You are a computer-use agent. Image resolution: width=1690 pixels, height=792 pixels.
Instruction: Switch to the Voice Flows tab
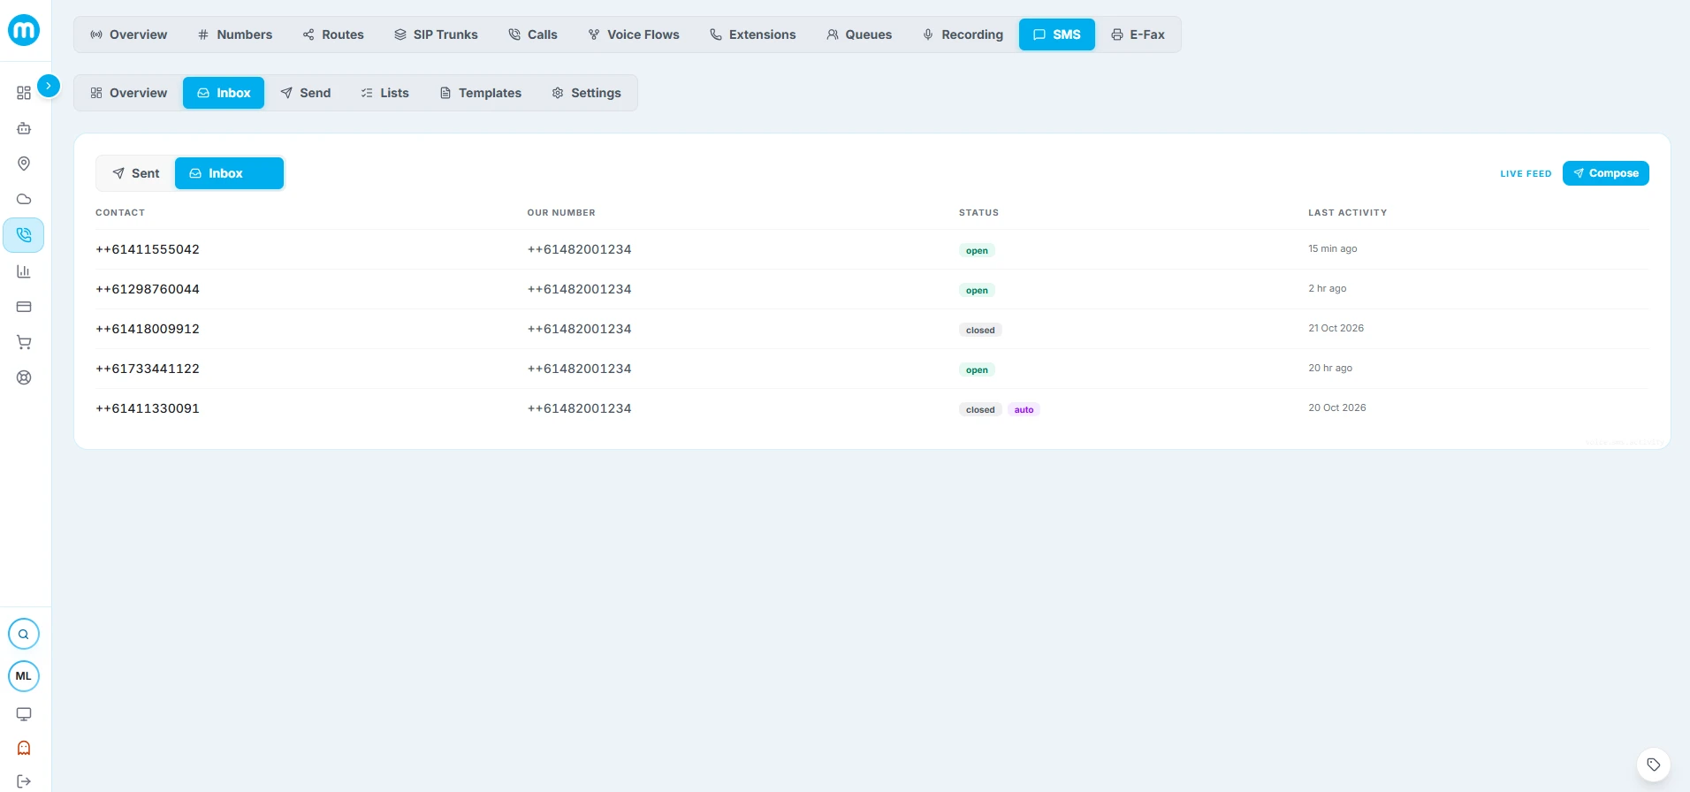(634, 34)
